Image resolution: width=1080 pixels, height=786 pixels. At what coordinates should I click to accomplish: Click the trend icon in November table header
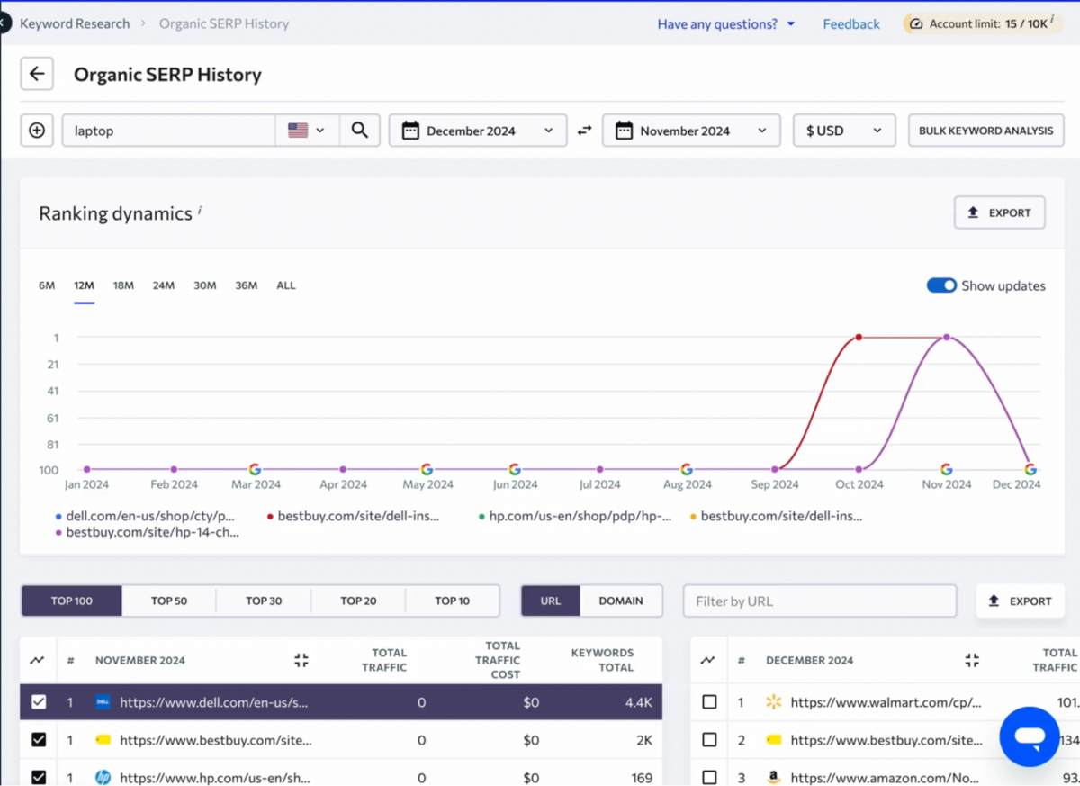point(37,660)
